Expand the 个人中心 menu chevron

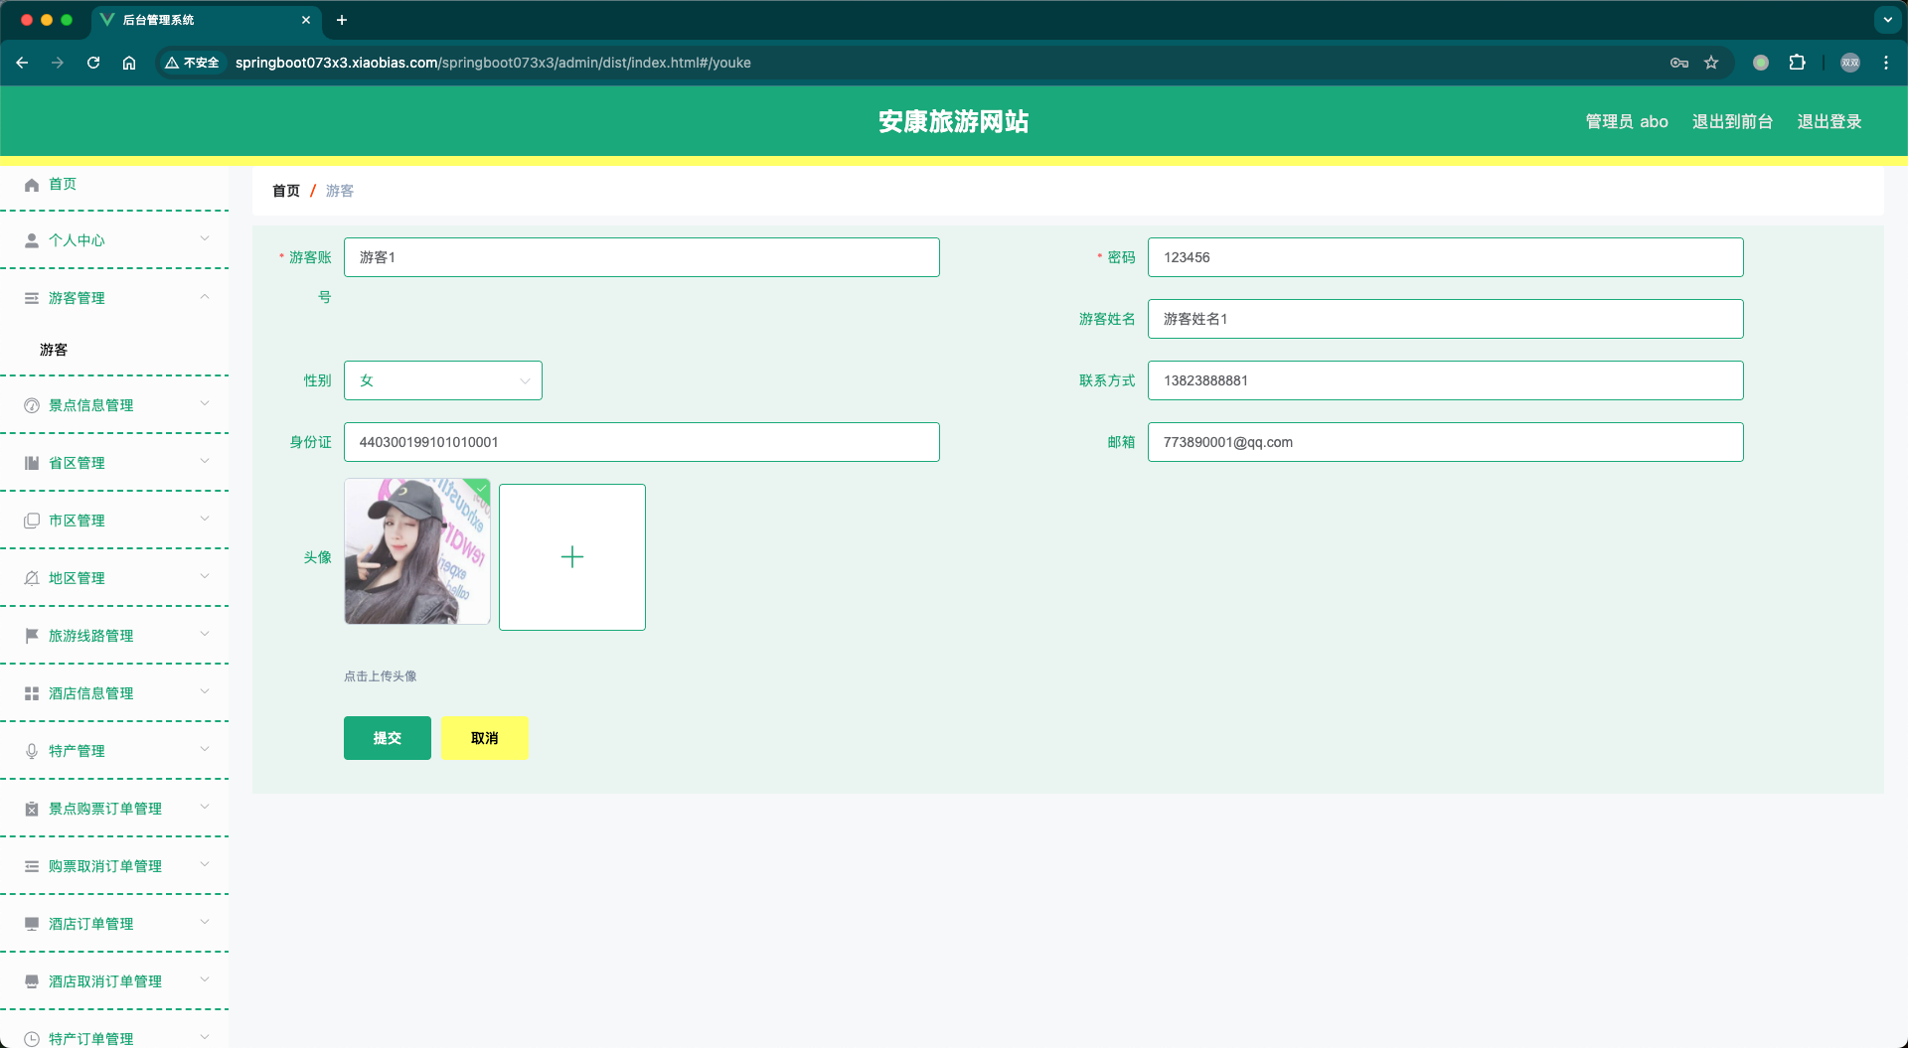click(x=205, y=238)
